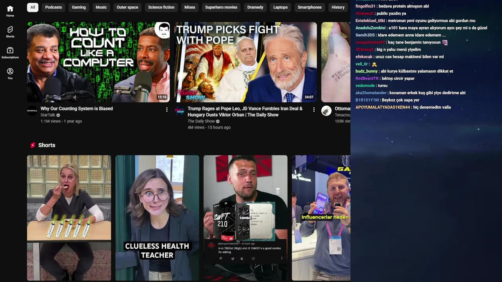502x282 pixels.
Task: Click chat username Entelektuel_tilki
Action: [370, 21]
